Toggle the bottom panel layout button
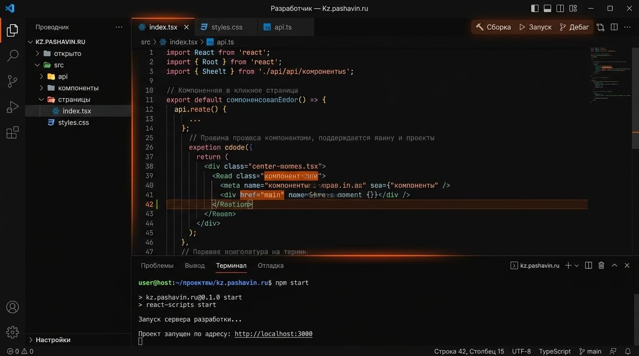 pos(548,8)
